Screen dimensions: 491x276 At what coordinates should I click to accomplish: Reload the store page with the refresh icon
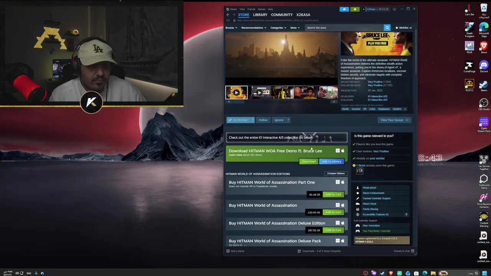coord(228,20)
